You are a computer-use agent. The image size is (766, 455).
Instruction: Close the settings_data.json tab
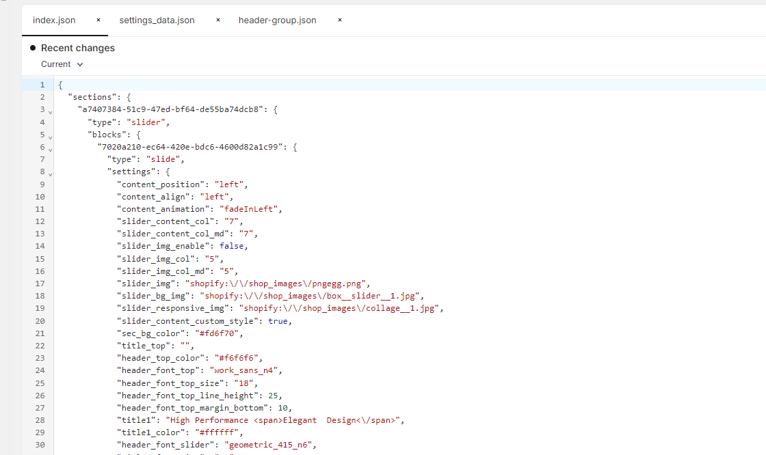[218, 20]
